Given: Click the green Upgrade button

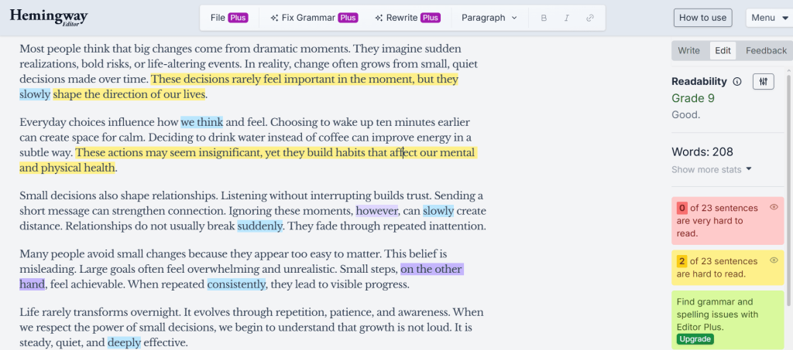Looking at the screenshot, I should [695, 339].
